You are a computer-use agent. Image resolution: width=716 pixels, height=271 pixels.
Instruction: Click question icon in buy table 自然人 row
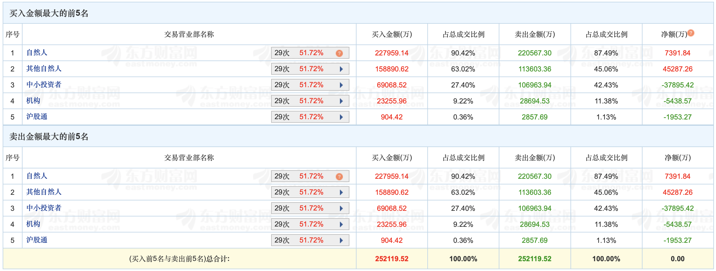pyautogui.click(x=339, y=53)
